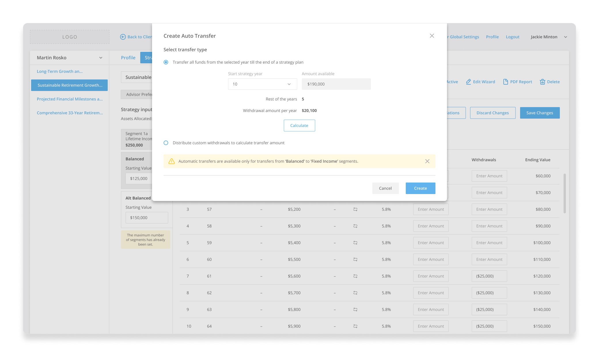Click the transfer arrows icon in year 5 row
Image resolution: width=599 pixels, height=357 pixels.
point(355,243)
